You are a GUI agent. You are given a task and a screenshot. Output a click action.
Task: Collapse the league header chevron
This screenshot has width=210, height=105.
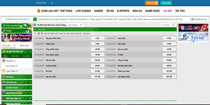point(35,34)
